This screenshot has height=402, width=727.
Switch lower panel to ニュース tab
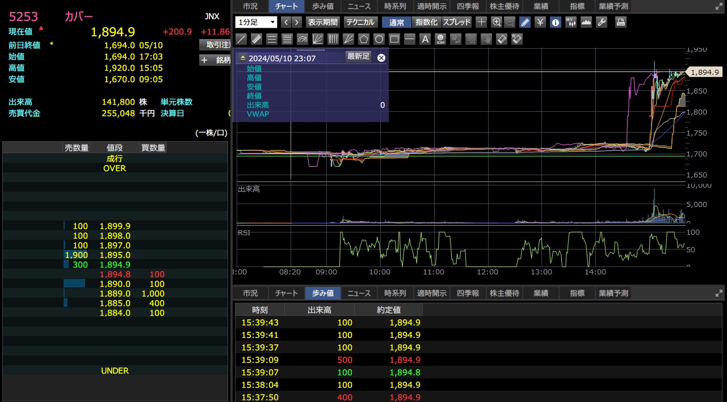pos(359,293)
